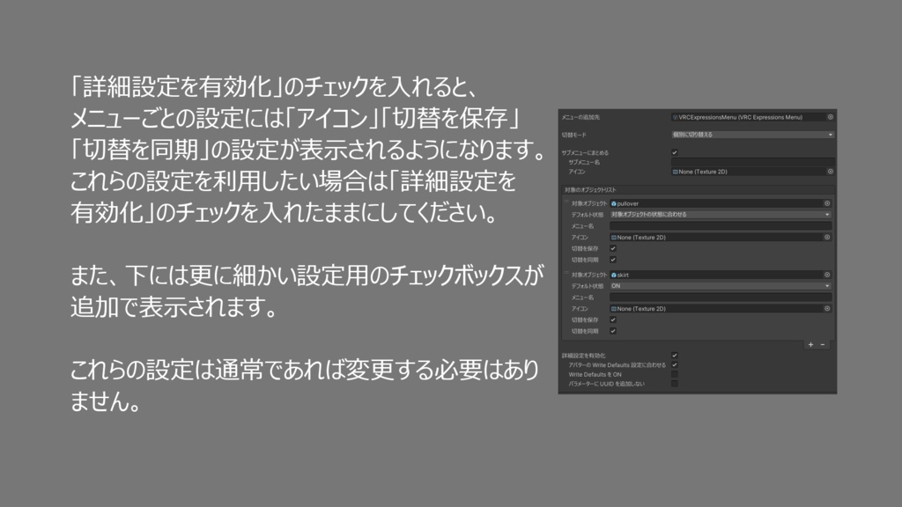Open the texture picker for skirt アイコン
The height and width of the screenshot is (507, 902).
point(828,307)
